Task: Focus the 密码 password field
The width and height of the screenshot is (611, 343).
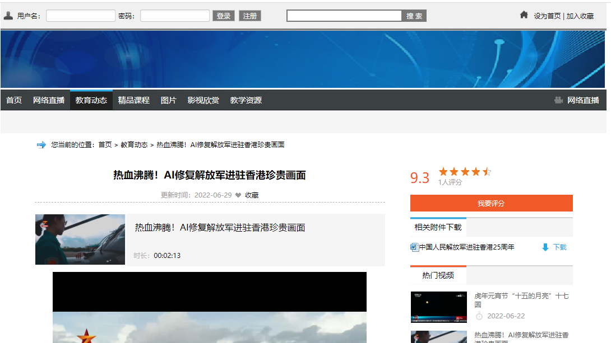Action: click(175, 16)
